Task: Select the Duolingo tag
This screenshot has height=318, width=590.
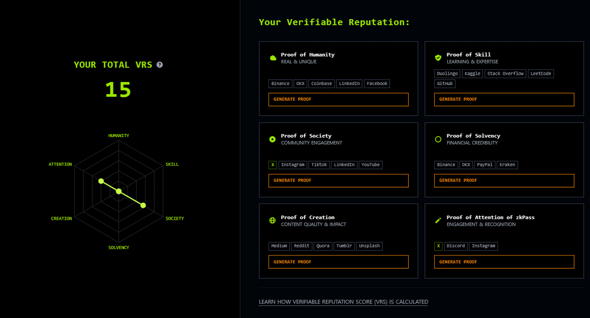Action: (x=447, y=74)
